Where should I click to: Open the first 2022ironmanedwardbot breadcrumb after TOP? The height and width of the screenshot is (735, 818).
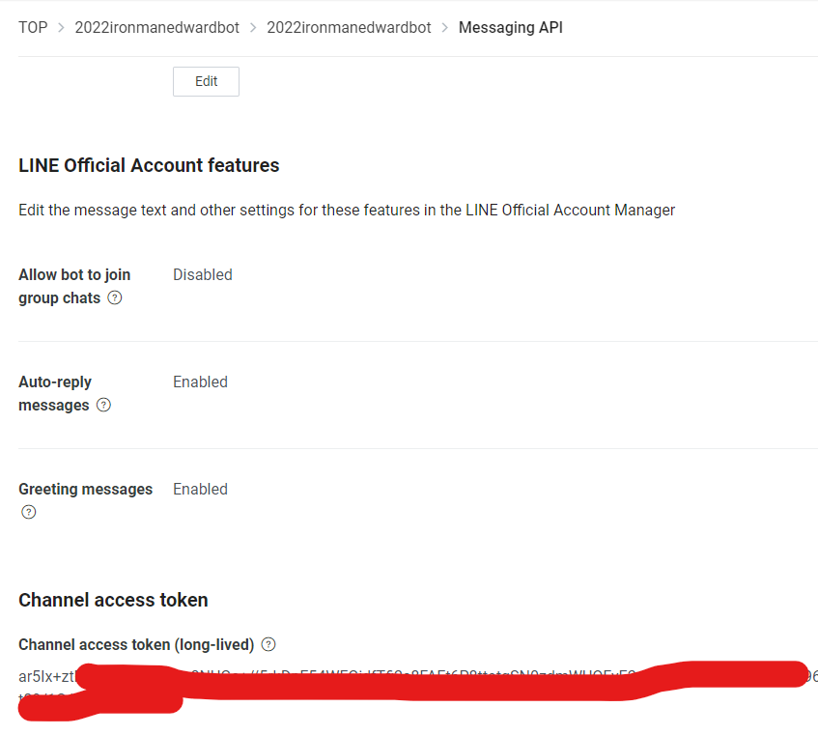156,27
